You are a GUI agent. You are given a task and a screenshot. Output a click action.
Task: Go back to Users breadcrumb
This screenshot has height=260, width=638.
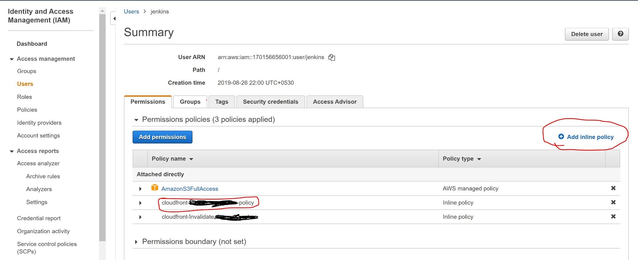[131, 12]
